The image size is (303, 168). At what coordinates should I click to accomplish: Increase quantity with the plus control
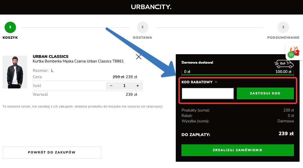pos(138,86)
